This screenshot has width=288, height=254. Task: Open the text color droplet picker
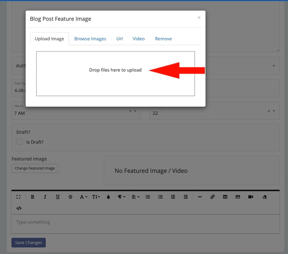108,197
